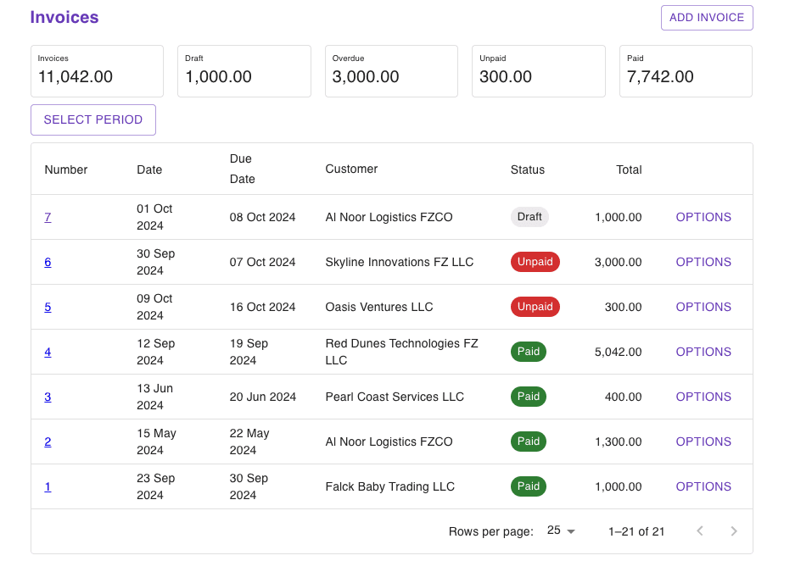This screenshot has width=812, height=561.
Task: Click the Draft summary card
Action: [244, 71]
